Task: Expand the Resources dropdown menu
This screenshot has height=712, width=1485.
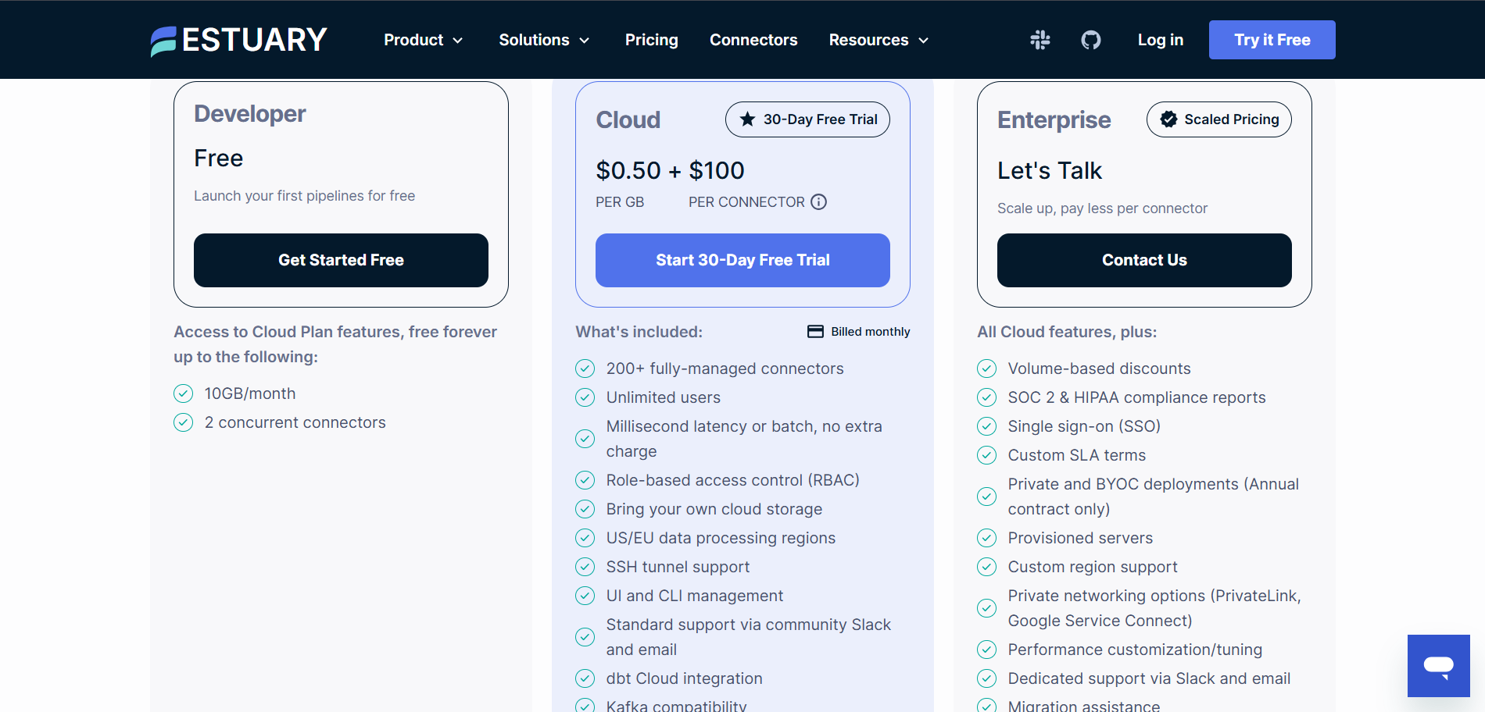Action: pos(879,40)
